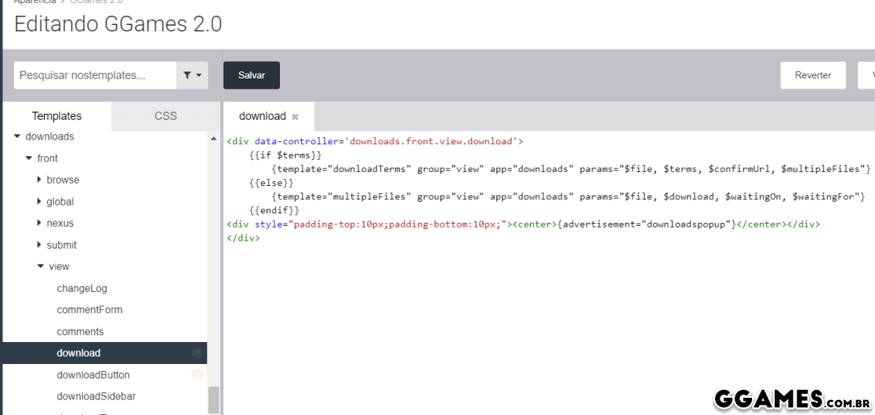Open the downloadSidebar template
The width and height of the screenshot is (875, 415).
coord(96,396)
